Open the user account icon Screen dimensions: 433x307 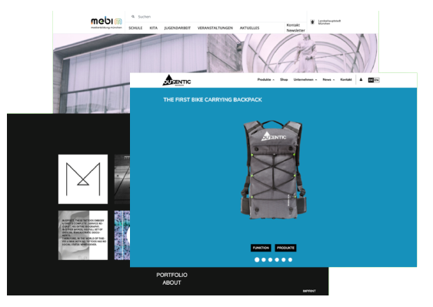(x=361, y=79)
